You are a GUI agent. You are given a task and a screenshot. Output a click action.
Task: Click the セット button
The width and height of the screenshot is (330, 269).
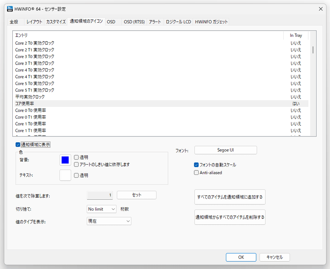pyautogui.click(x=137, y=195)
